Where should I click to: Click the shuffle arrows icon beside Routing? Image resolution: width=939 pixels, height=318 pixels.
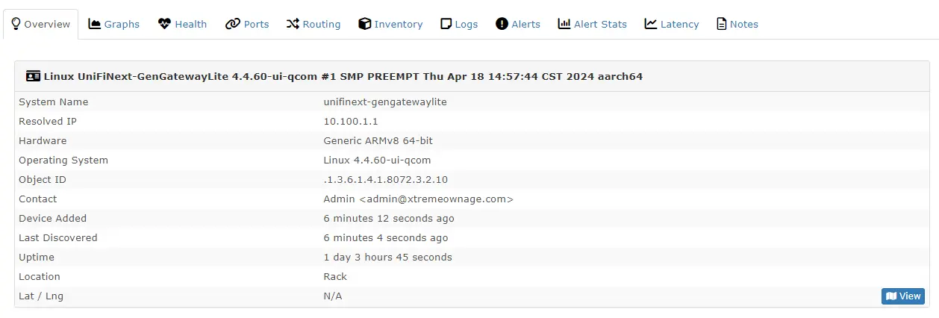coord(293,24)
